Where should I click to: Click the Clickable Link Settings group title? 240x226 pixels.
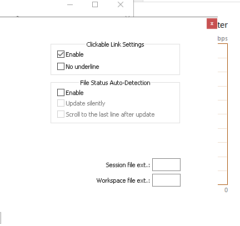click(115, 44)
